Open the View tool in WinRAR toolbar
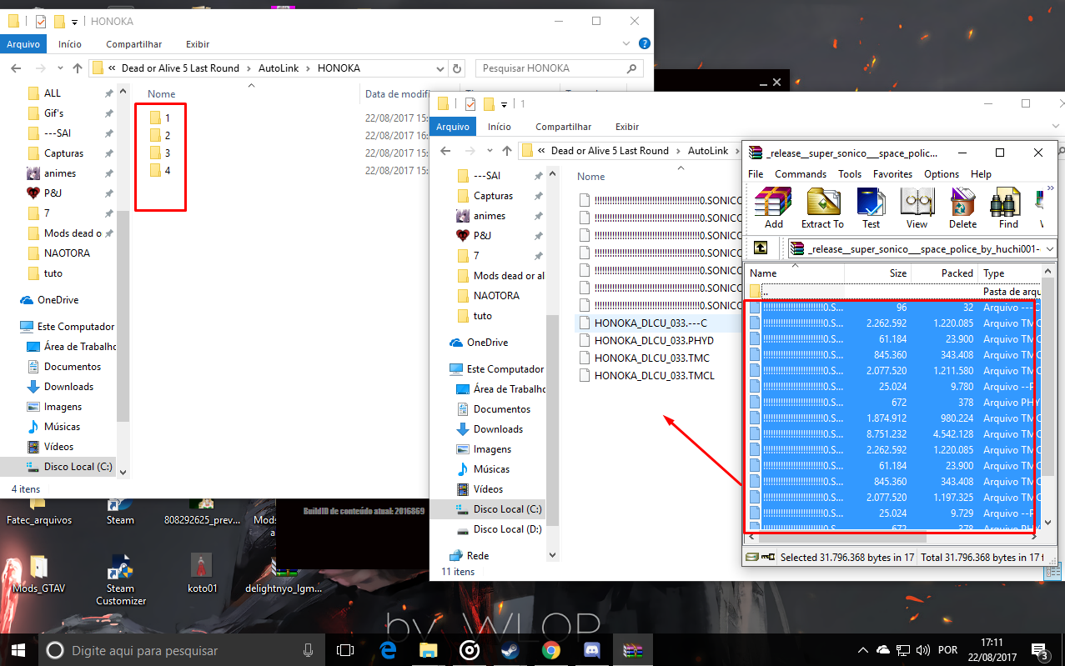Image resolution: width=1065 pixels, height=666 pixels. pos(917,208)
